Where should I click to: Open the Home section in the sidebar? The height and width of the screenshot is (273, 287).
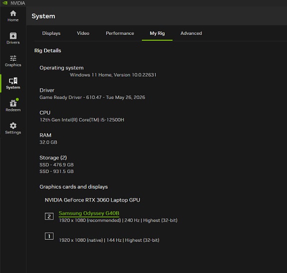[13, 16]
